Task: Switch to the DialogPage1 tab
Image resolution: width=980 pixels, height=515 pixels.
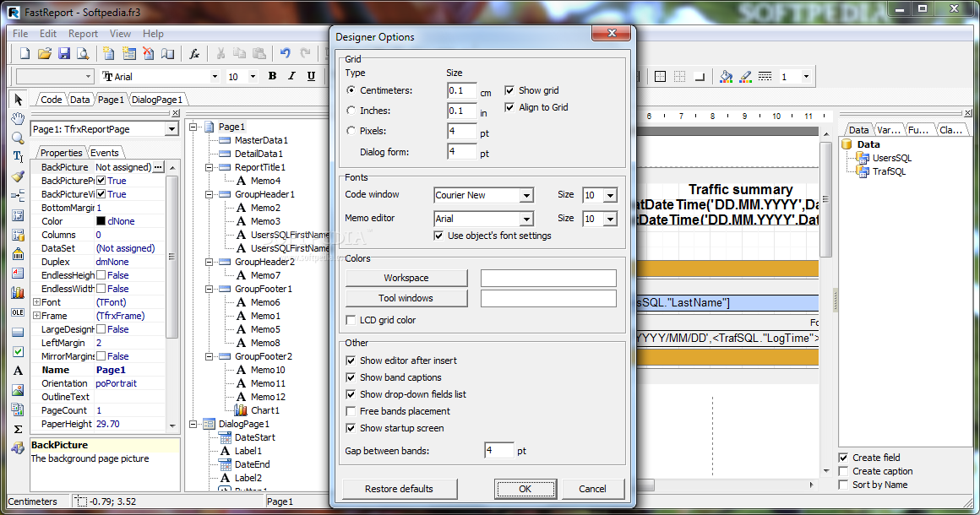Action: point(157,100)
